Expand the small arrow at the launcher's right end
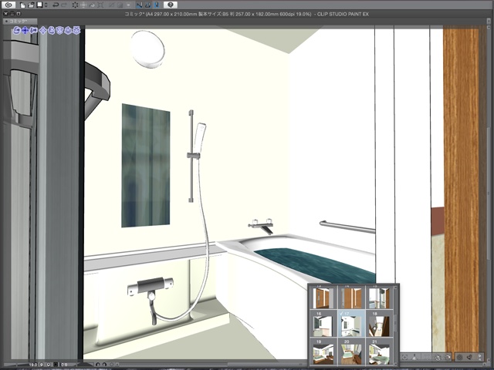 click(x=480, y=358)
